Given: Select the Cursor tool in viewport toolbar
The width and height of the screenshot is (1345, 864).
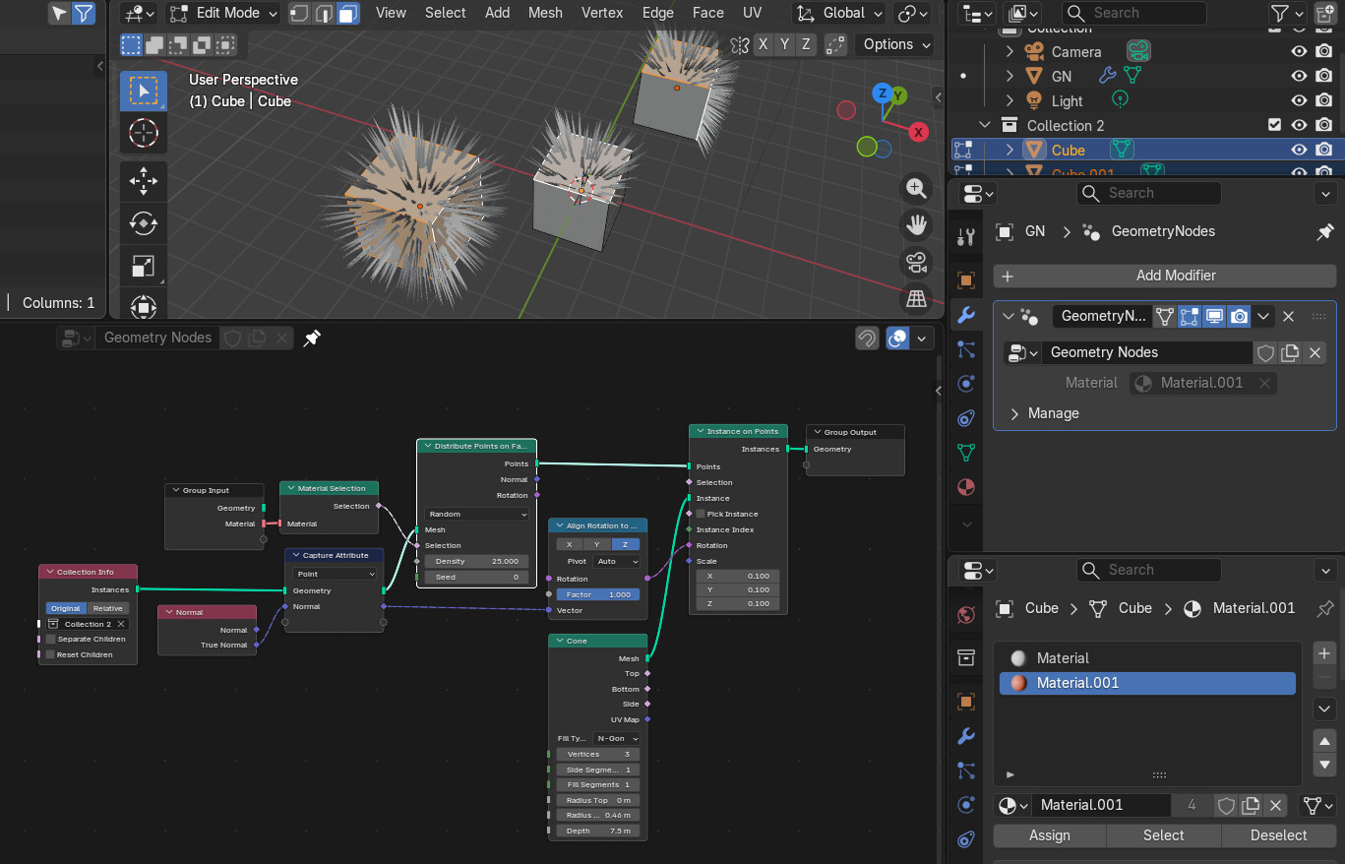Looking at the screenshot, I should click(144, 133).
